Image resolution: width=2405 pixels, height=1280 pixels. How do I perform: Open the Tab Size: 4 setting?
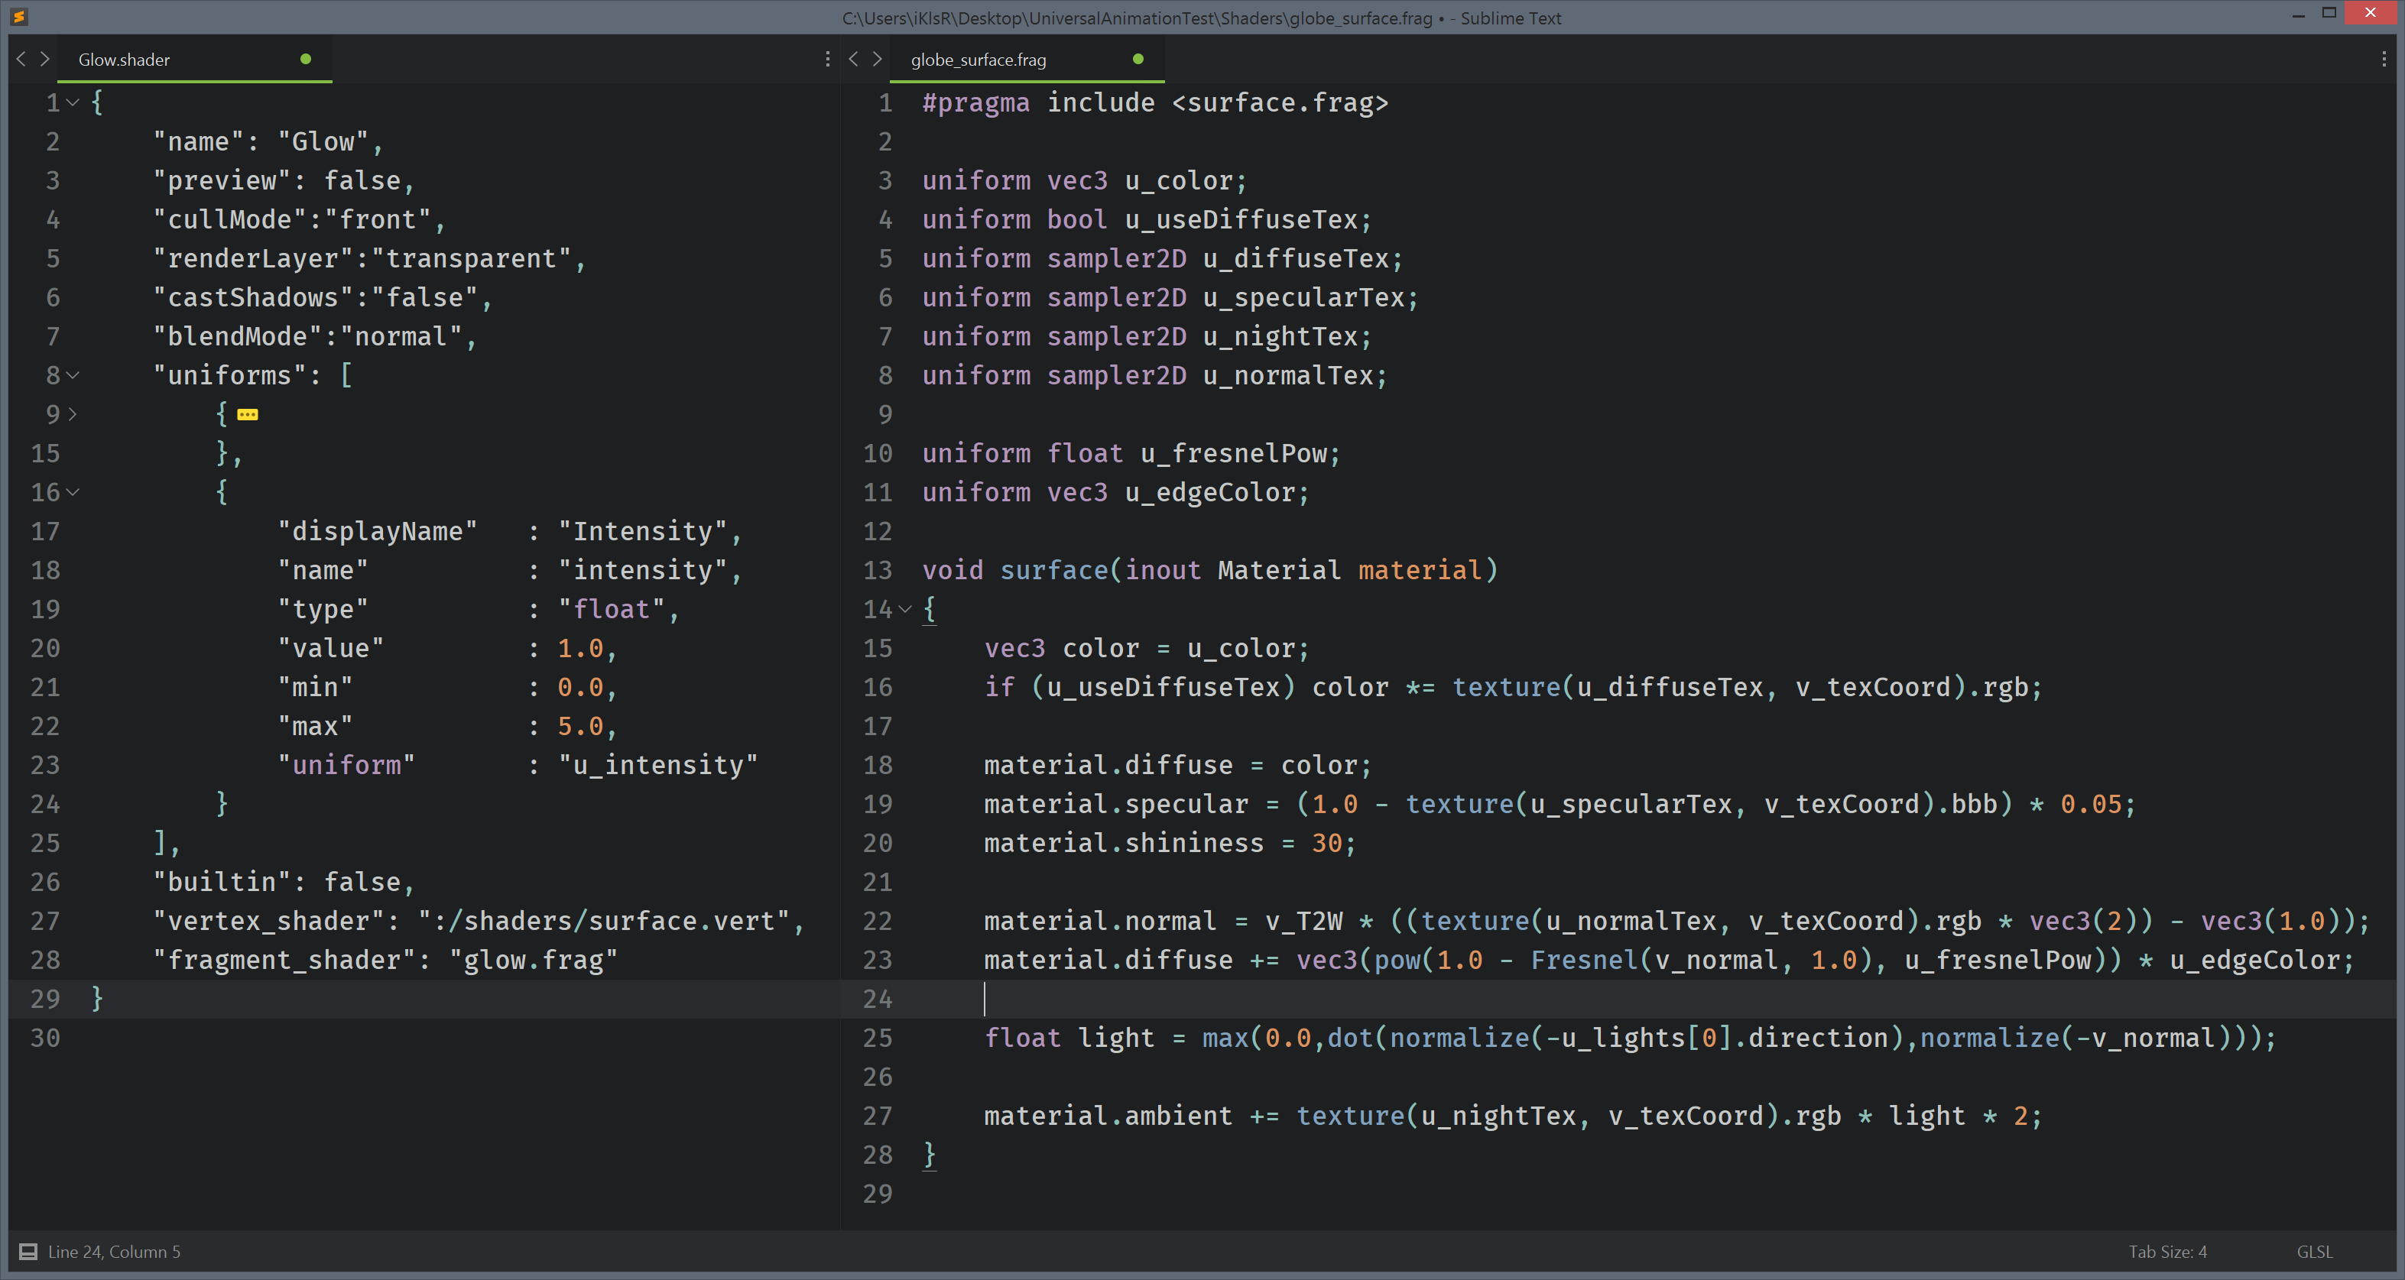pyautogui.click(x=2167, y=1252)
